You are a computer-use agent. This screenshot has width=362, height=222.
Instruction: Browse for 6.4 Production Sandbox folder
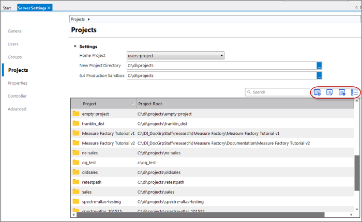319,75
